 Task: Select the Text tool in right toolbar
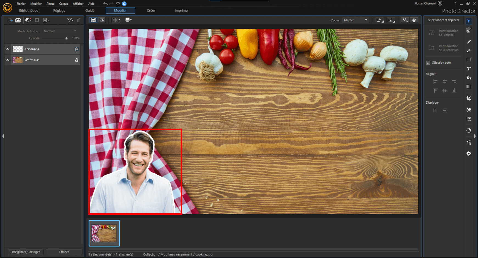(x=469, y=69)
